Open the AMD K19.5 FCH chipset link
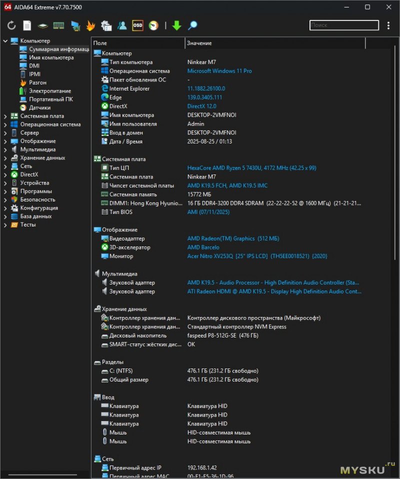Viewport: 400px width, 479px height. click(227, 185)
